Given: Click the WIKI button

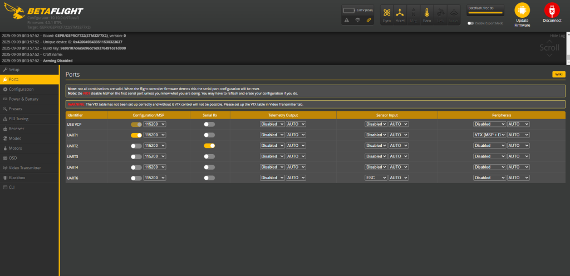Looking at the screenshot, I should 559,75.
